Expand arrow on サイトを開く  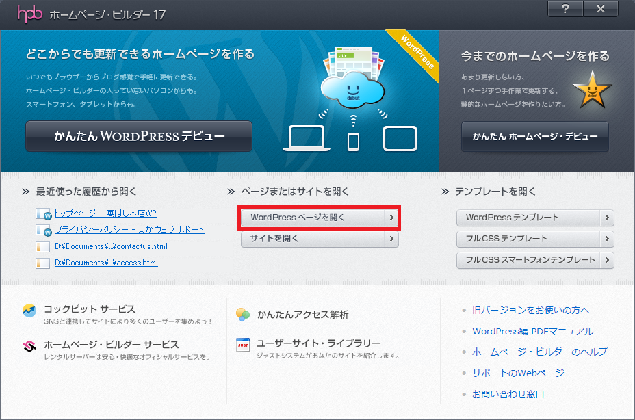click(391, 239)
